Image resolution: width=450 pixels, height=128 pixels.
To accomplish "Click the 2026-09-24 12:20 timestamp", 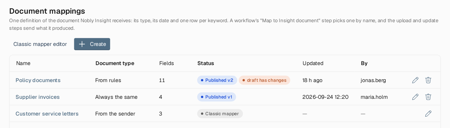I will point(325,97).
